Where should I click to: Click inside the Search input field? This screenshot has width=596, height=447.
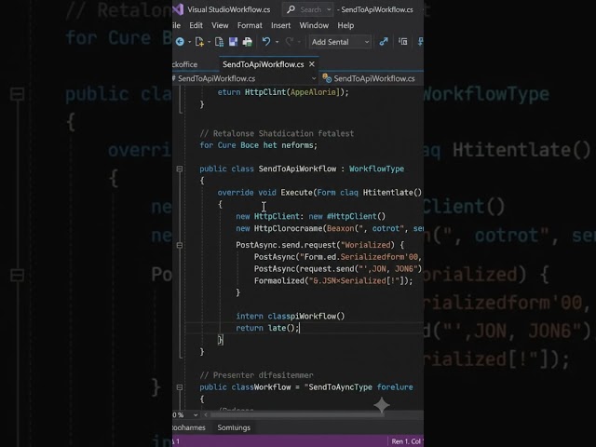click(310, 9)
